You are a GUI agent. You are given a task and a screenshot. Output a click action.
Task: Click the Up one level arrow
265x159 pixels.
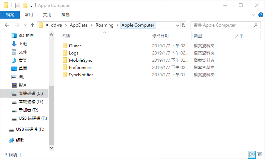pos(33,25)
